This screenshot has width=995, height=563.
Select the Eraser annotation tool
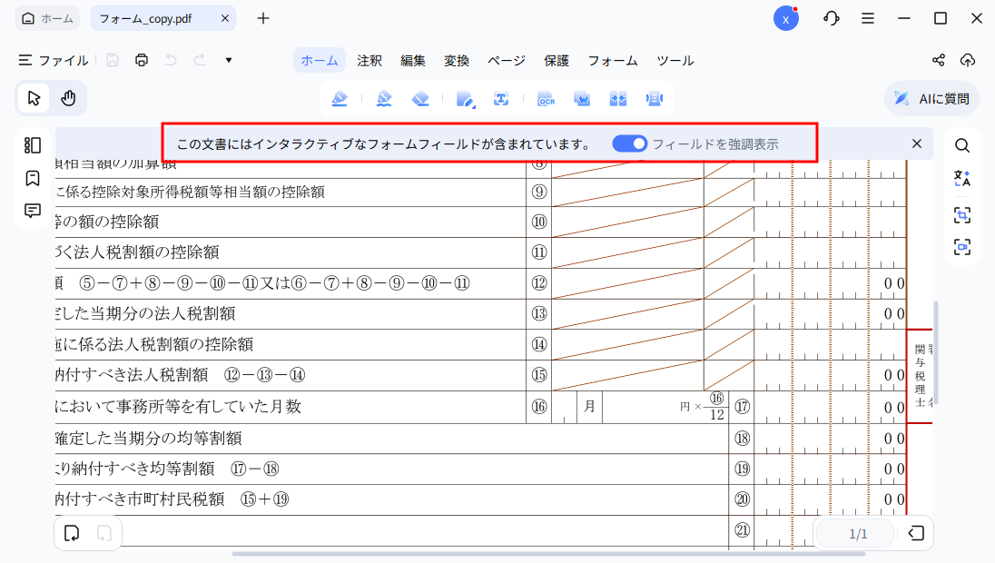[420, 98]
